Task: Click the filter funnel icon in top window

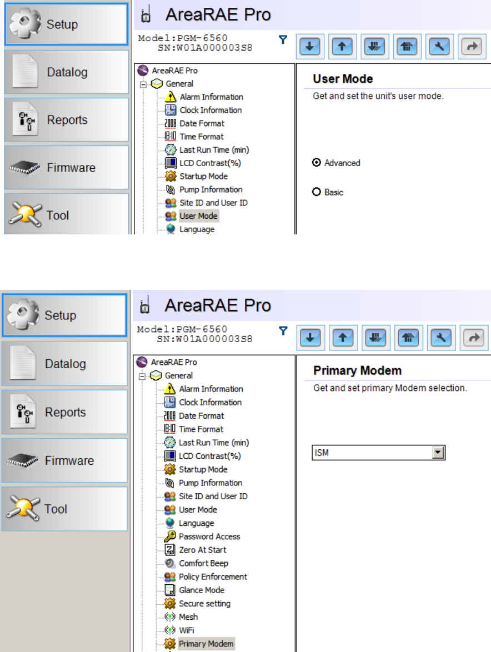Action: (283, 39)
